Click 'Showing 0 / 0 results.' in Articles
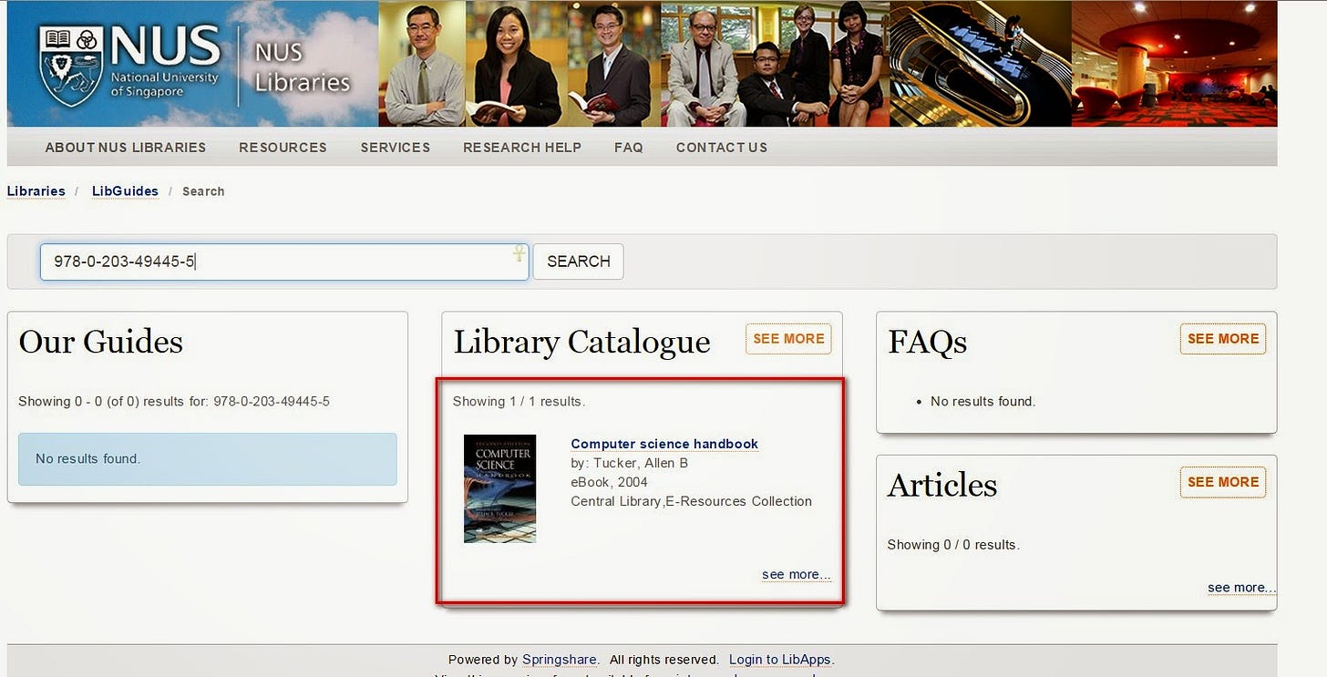Viewport: 1327px width, 677px height. click(x=953, y=545)
